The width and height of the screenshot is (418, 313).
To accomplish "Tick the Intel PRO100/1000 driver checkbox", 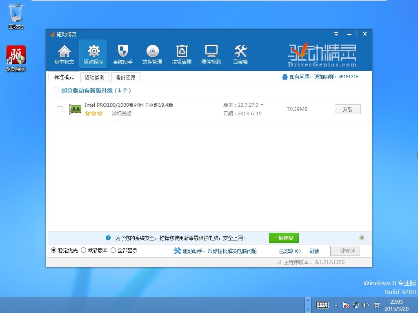I will coord(60,109).
